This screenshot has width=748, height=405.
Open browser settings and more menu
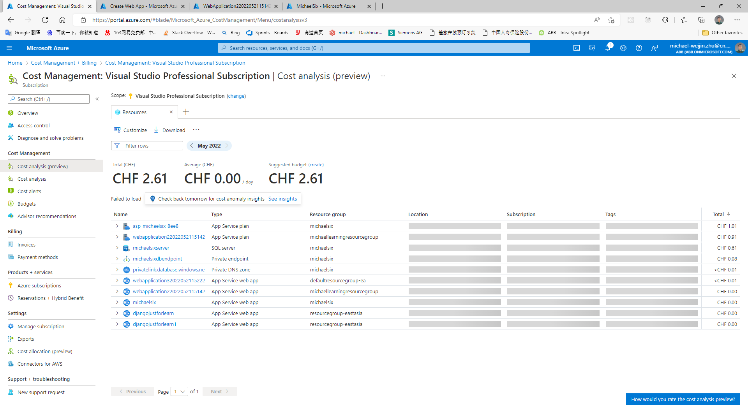[x=737, y=20]
